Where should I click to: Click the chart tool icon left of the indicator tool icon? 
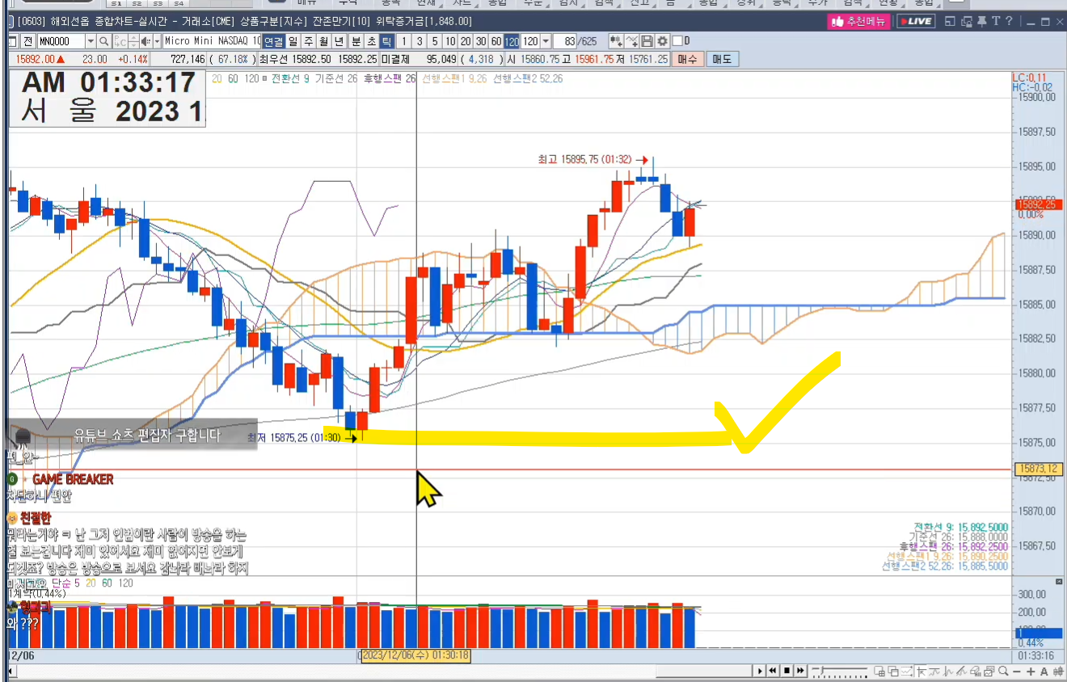pos(617,41)
